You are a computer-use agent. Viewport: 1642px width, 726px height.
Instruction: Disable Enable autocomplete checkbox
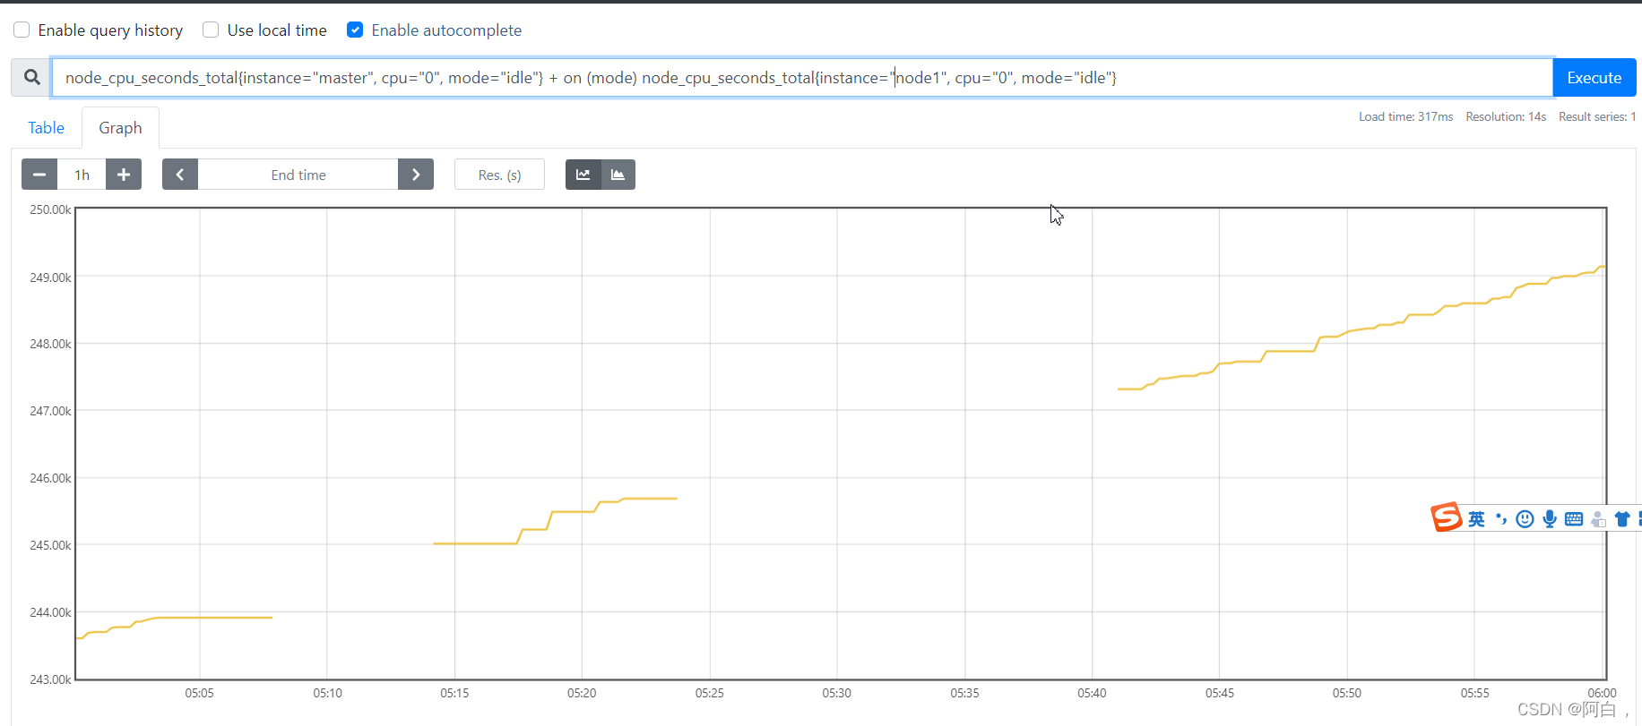coord(355,30)
